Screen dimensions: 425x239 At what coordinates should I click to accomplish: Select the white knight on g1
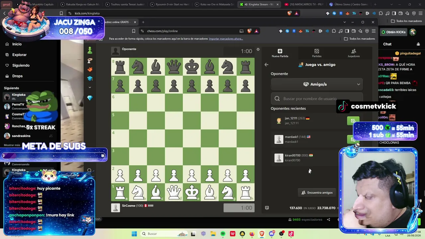point(227,192)
